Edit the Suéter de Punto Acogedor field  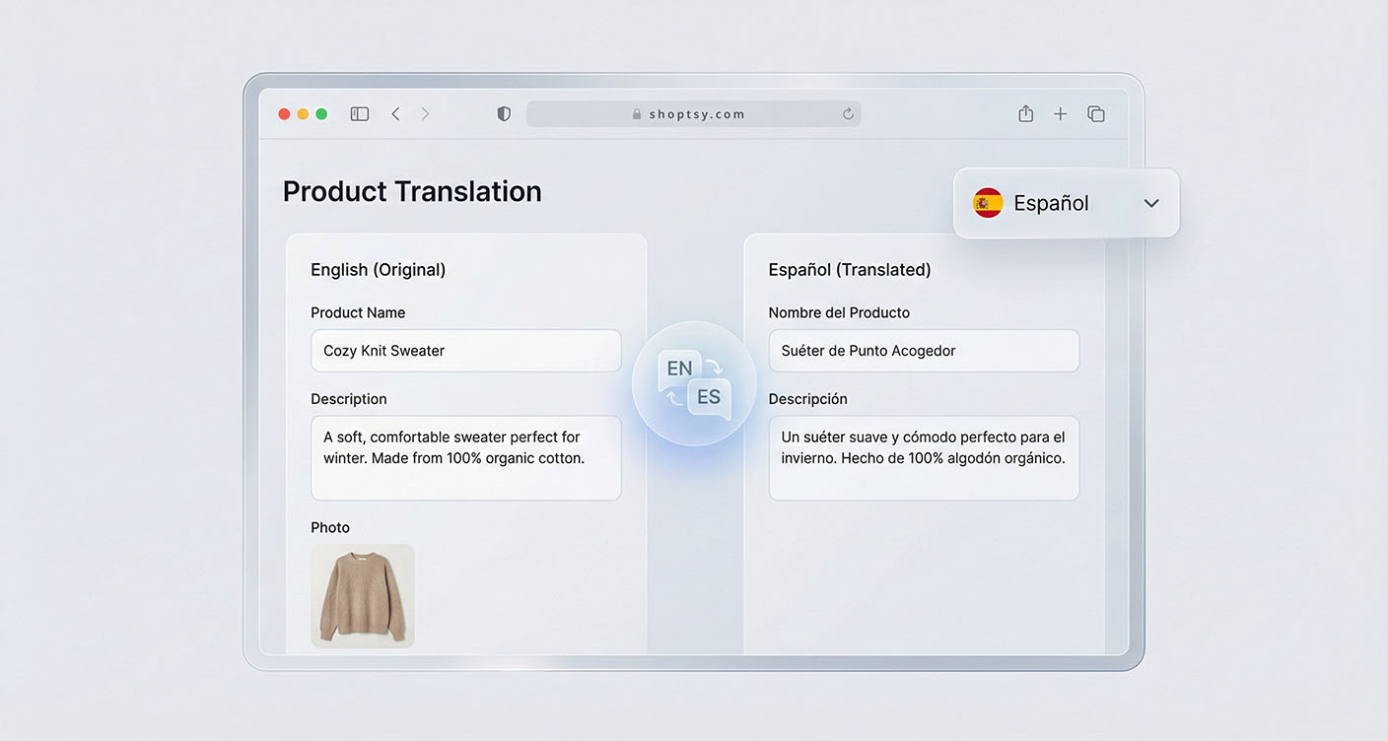coord(924,351)
